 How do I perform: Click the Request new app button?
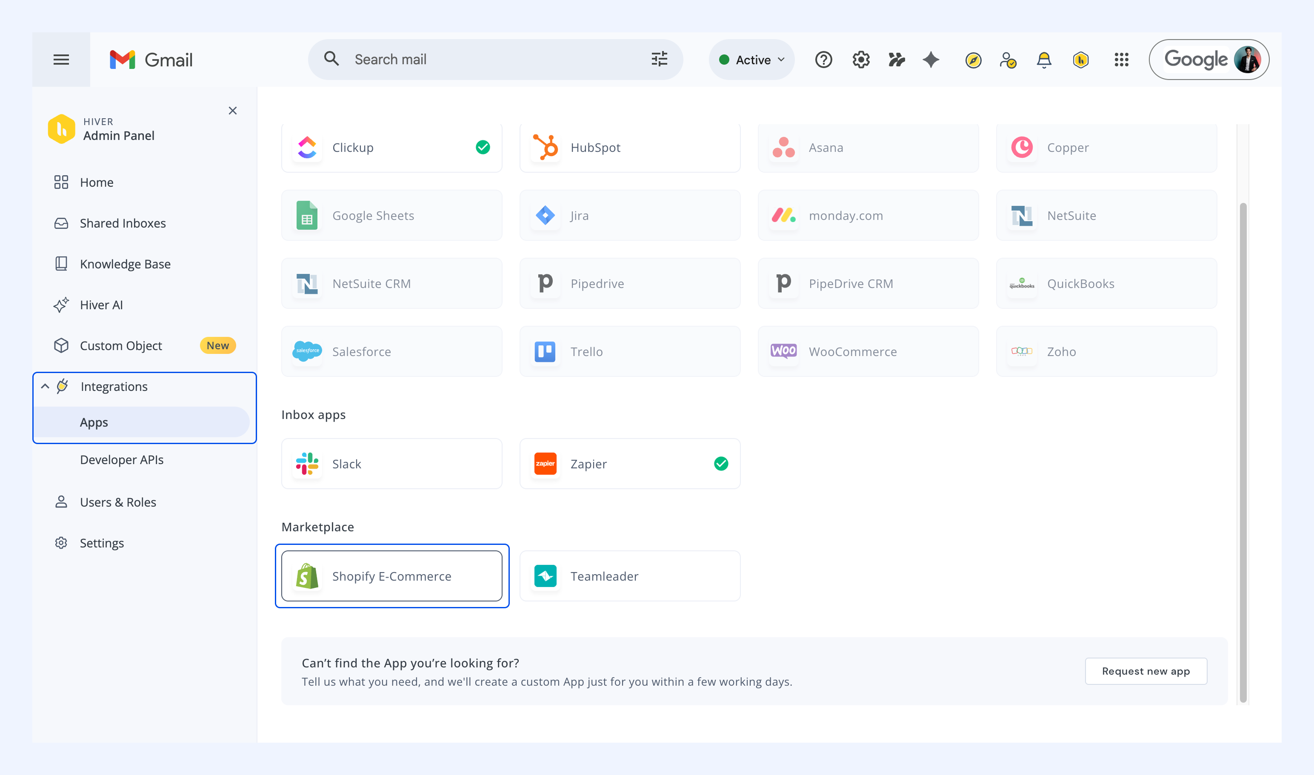coord(1146,671)
